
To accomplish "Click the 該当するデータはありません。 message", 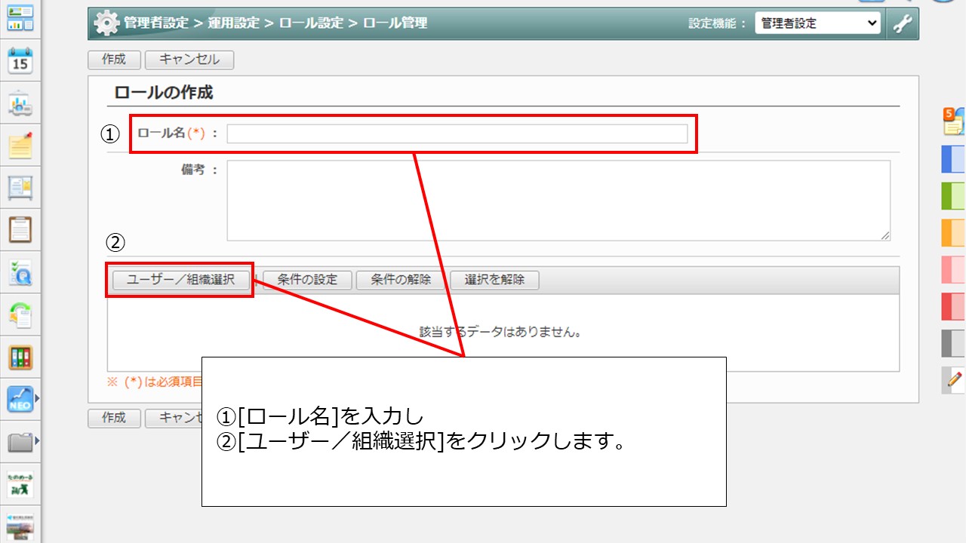I will click(x=500, y=332).
